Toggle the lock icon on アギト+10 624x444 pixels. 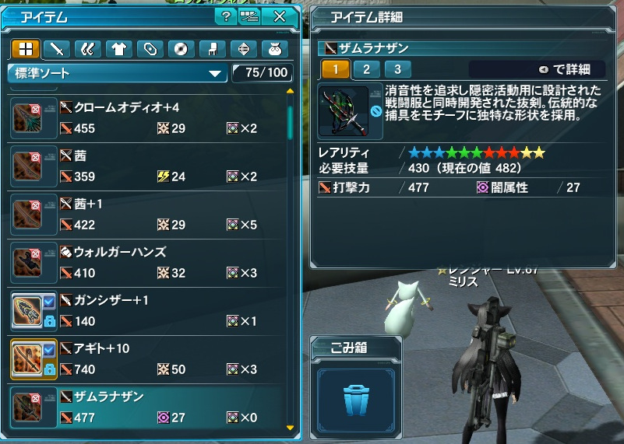pyautogui.click(x=49, y=369)
